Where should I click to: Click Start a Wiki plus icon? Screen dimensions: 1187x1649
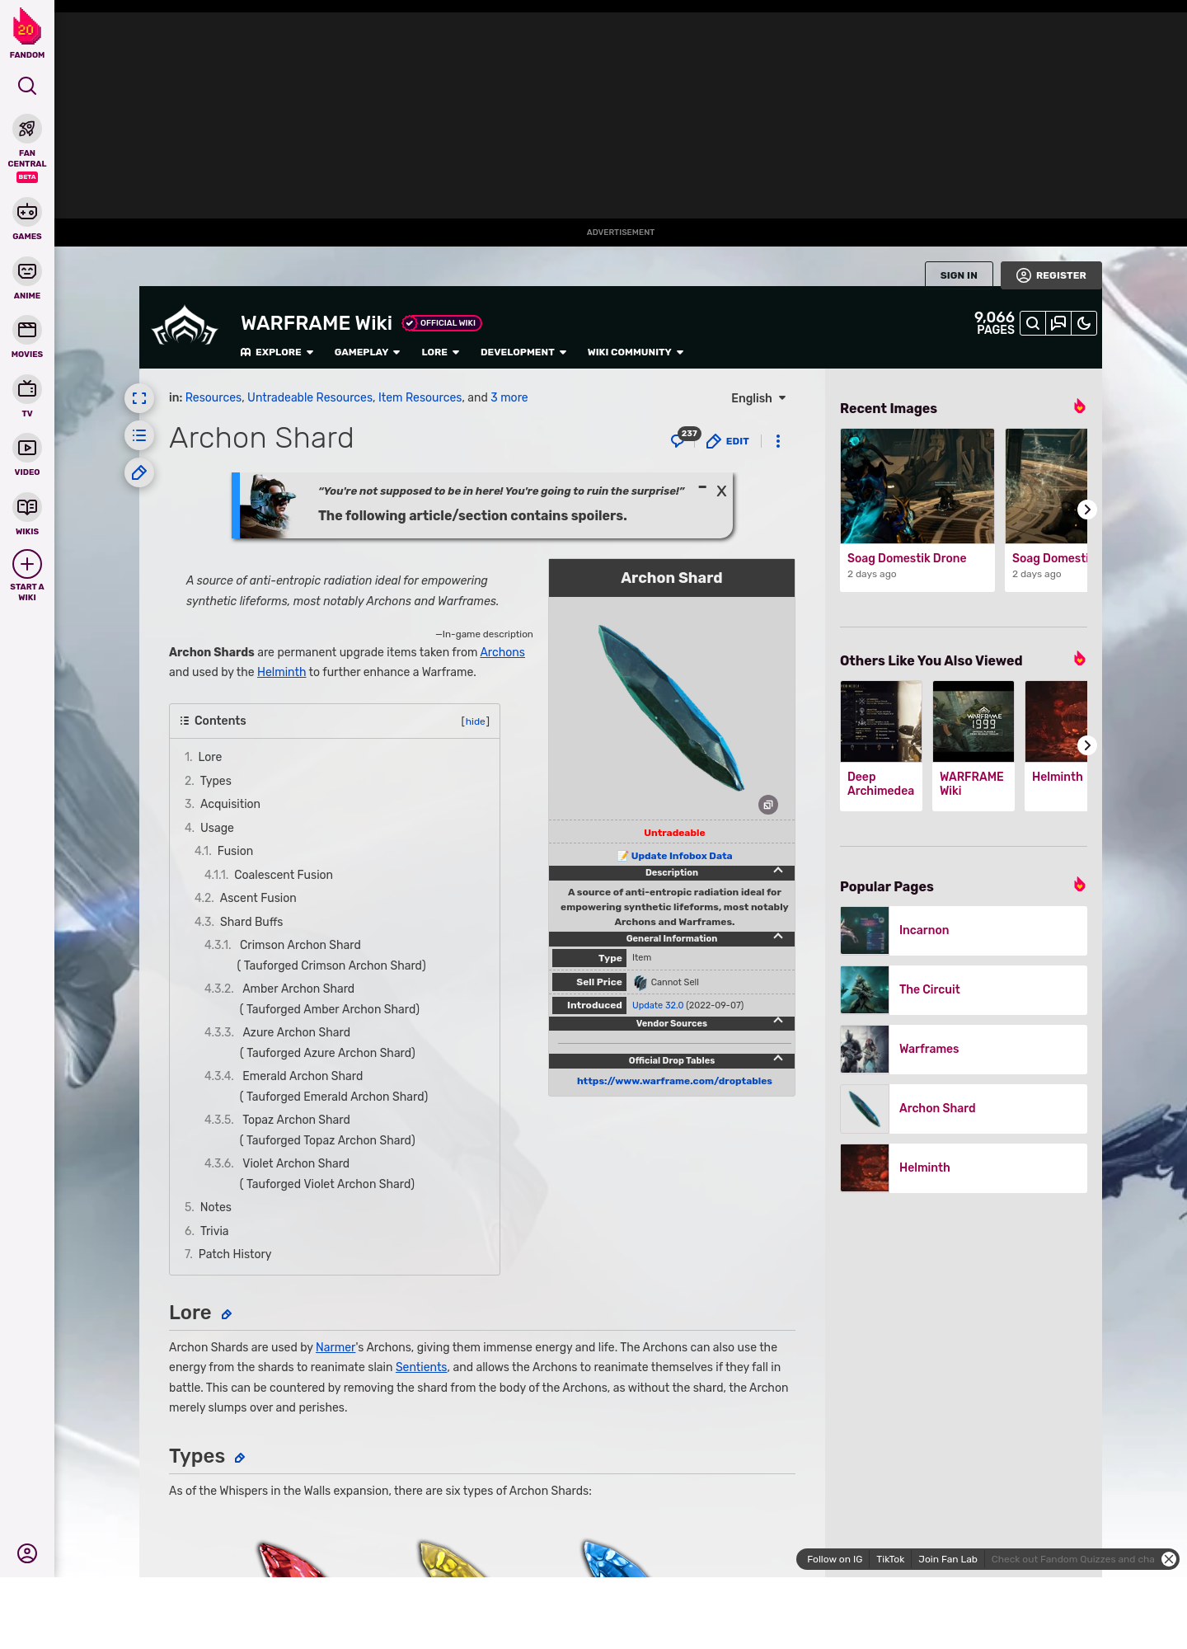click(27, 564)
